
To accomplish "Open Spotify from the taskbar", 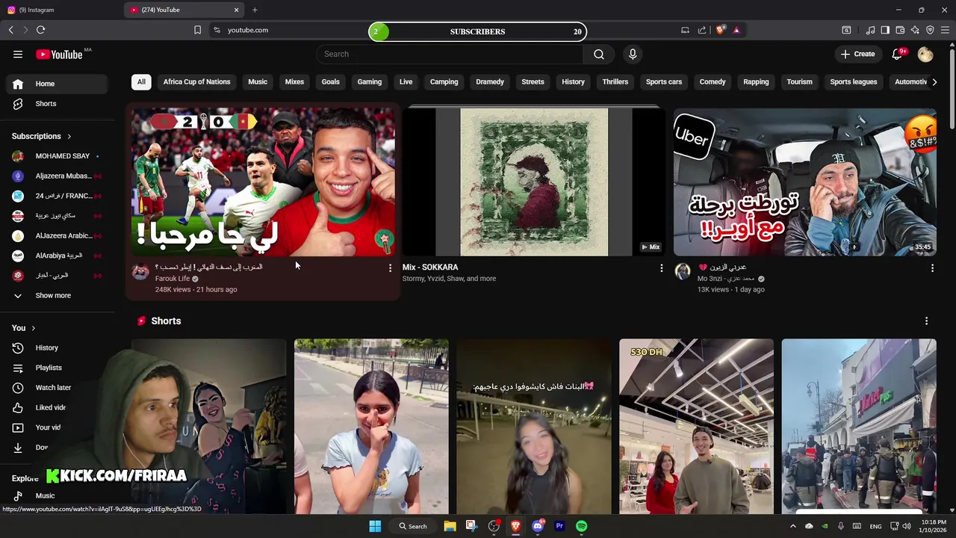I will [581, 526].
